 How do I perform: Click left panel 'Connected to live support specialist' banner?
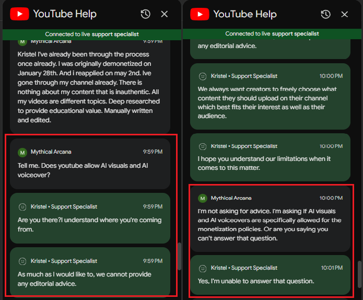[92, 34]
